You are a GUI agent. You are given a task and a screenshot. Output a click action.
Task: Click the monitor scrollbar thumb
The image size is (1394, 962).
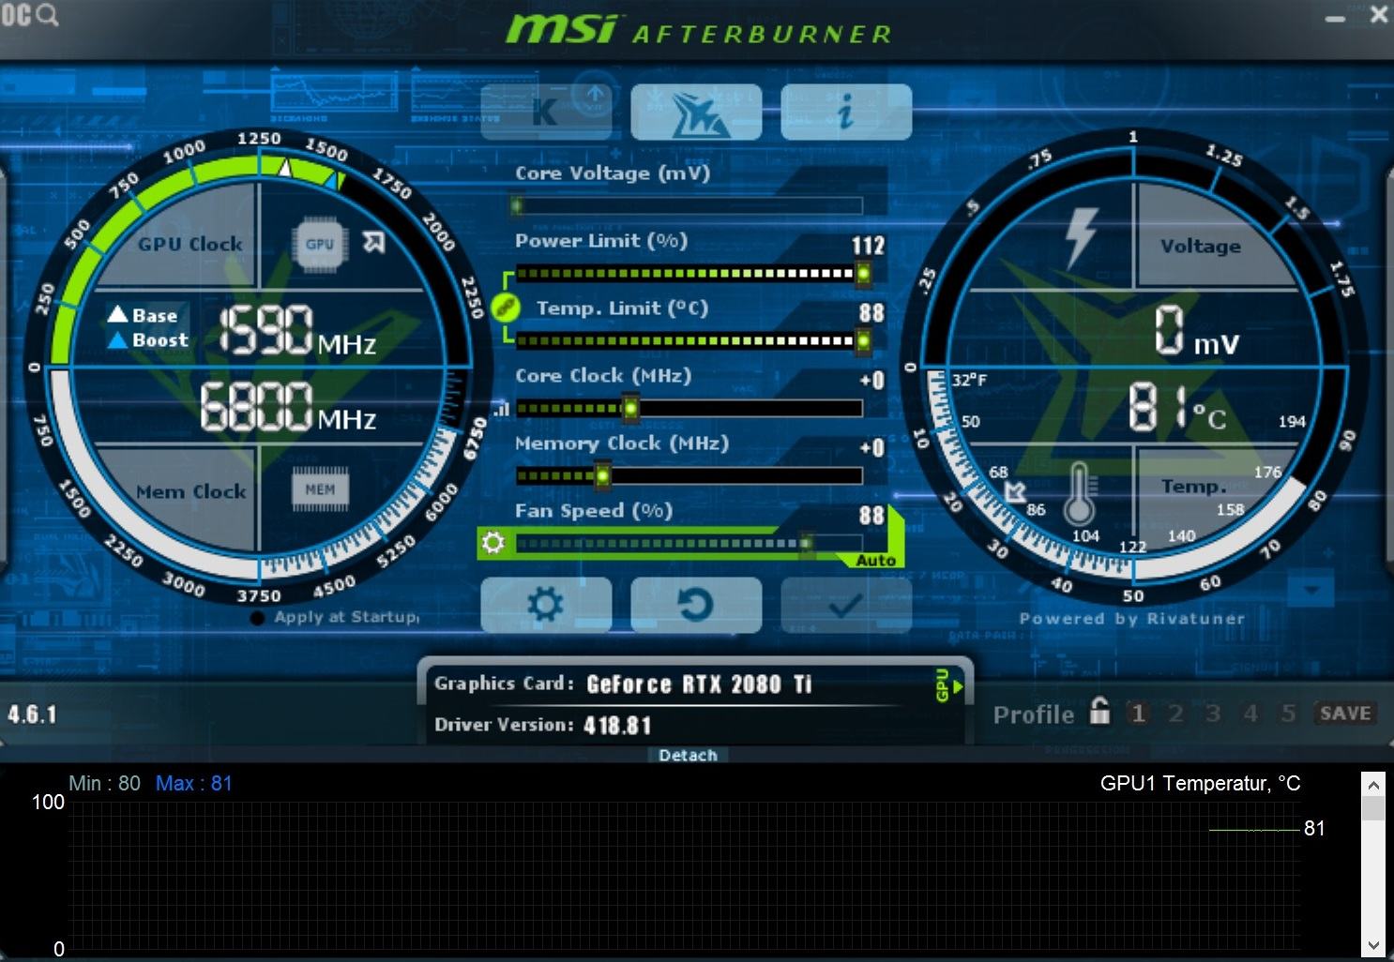pyautogui.click(x=1373, y=809)
